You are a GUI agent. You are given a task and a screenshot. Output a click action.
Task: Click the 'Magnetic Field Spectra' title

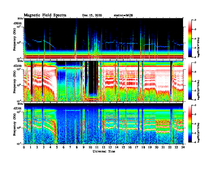click(x=45, y=15)
